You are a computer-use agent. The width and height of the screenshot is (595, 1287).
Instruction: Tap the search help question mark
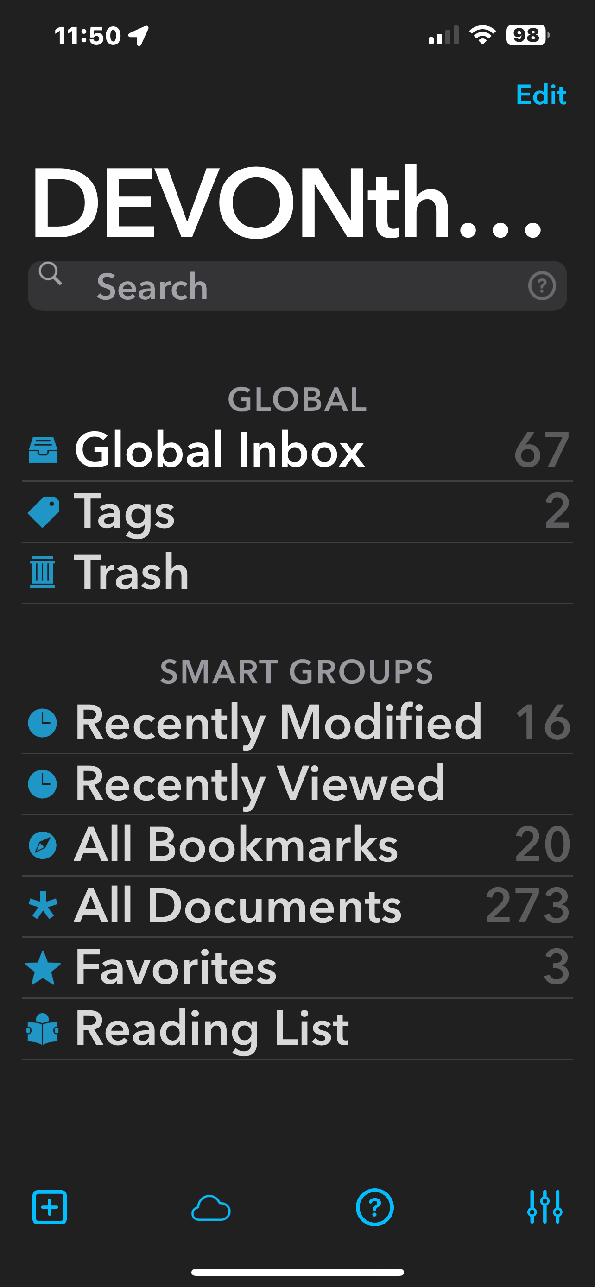pyautogui.click(x=542, y=286)
